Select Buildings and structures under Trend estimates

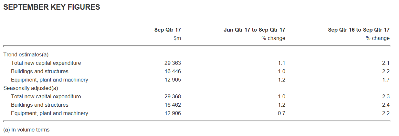(40, 72)
